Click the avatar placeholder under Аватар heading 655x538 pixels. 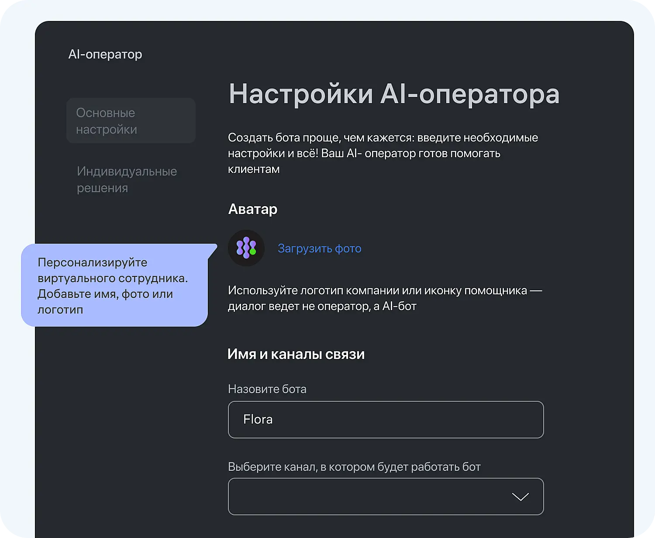pyautogui.click(x=246, y=248)
